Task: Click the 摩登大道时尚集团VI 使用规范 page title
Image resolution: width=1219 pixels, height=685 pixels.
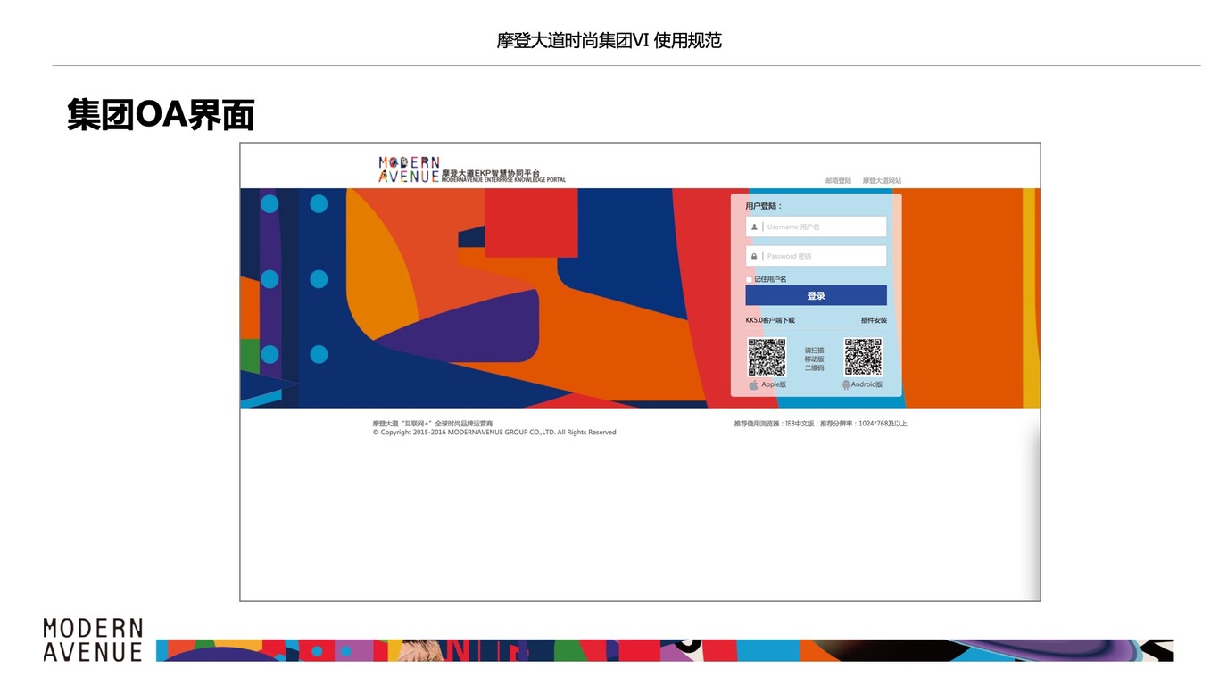Action: (609, 40)
